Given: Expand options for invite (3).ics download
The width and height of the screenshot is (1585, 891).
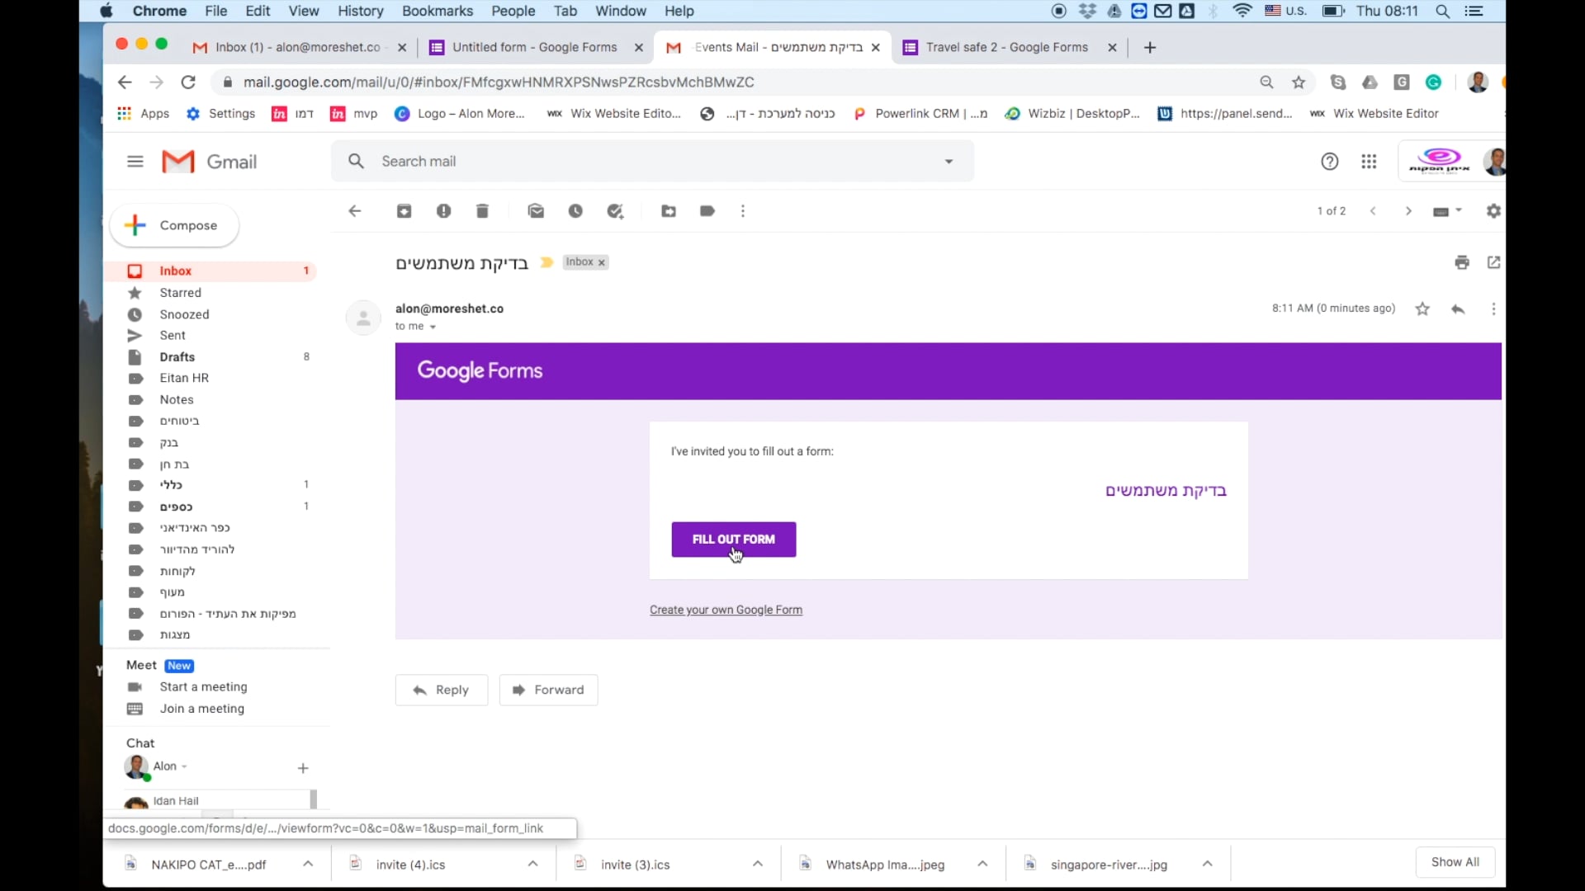Looking at the screenshot, I should click(x=757, y=864).
